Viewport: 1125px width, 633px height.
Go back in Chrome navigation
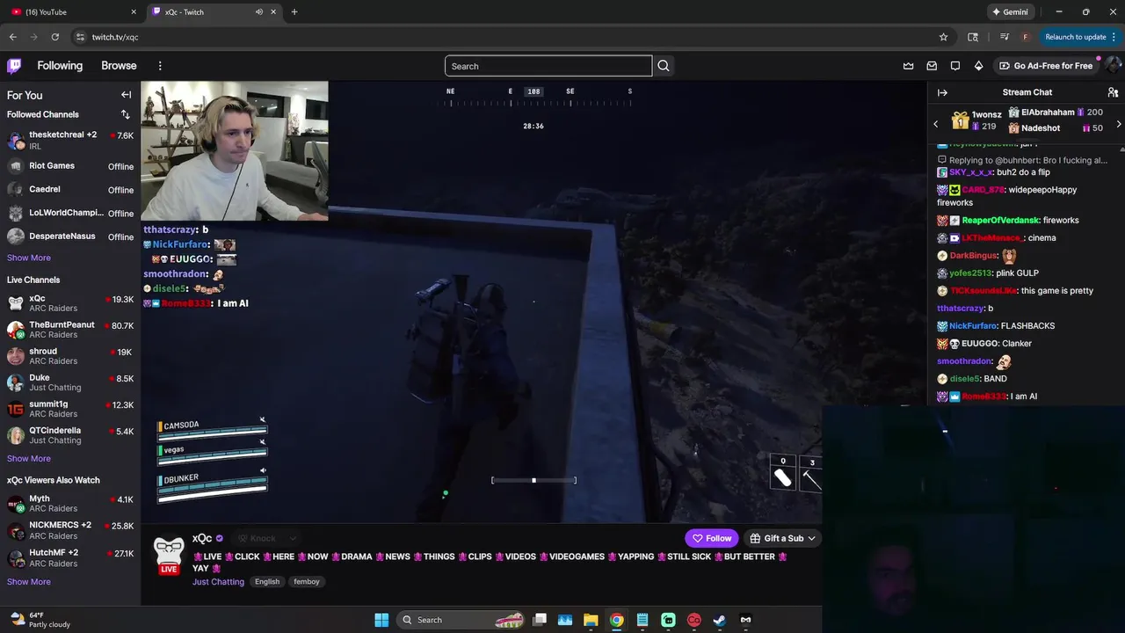click(12, 37)
